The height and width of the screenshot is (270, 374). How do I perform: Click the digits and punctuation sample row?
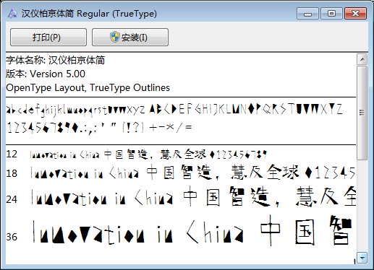click(x=99, y=128)
